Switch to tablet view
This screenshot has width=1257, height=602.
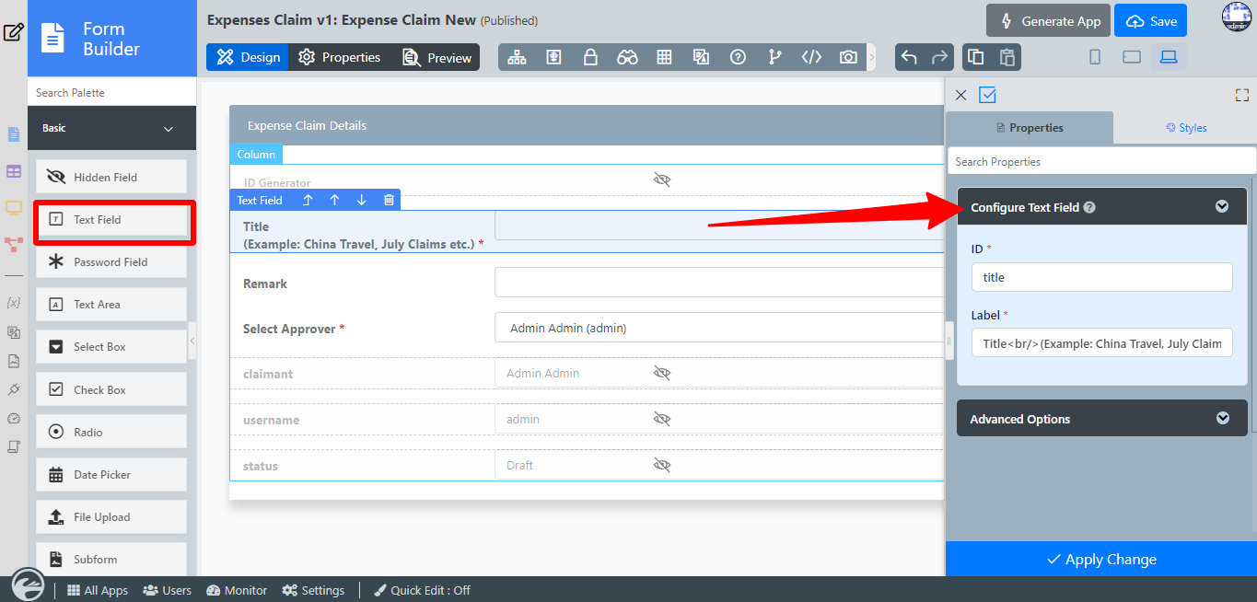point(1132,57)
